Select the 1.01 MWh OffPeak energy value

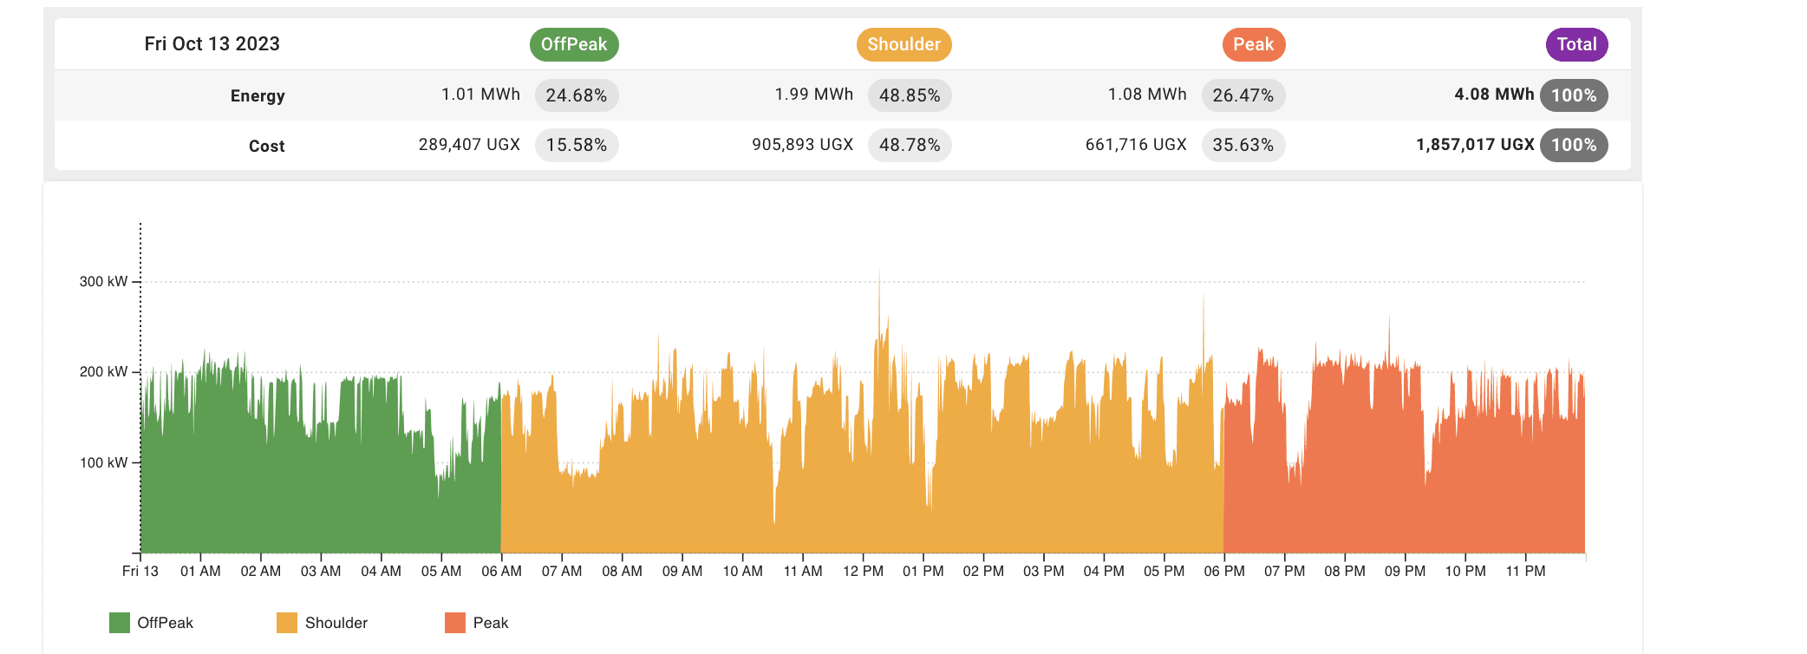pos(480,95)
